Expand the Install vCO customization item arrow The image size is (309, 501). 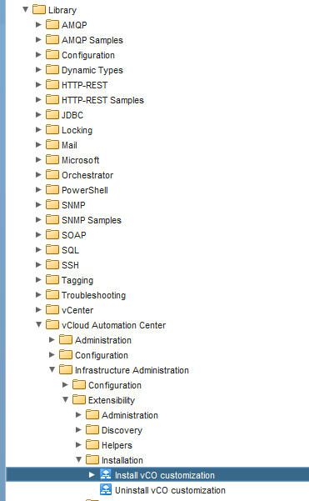92,475
